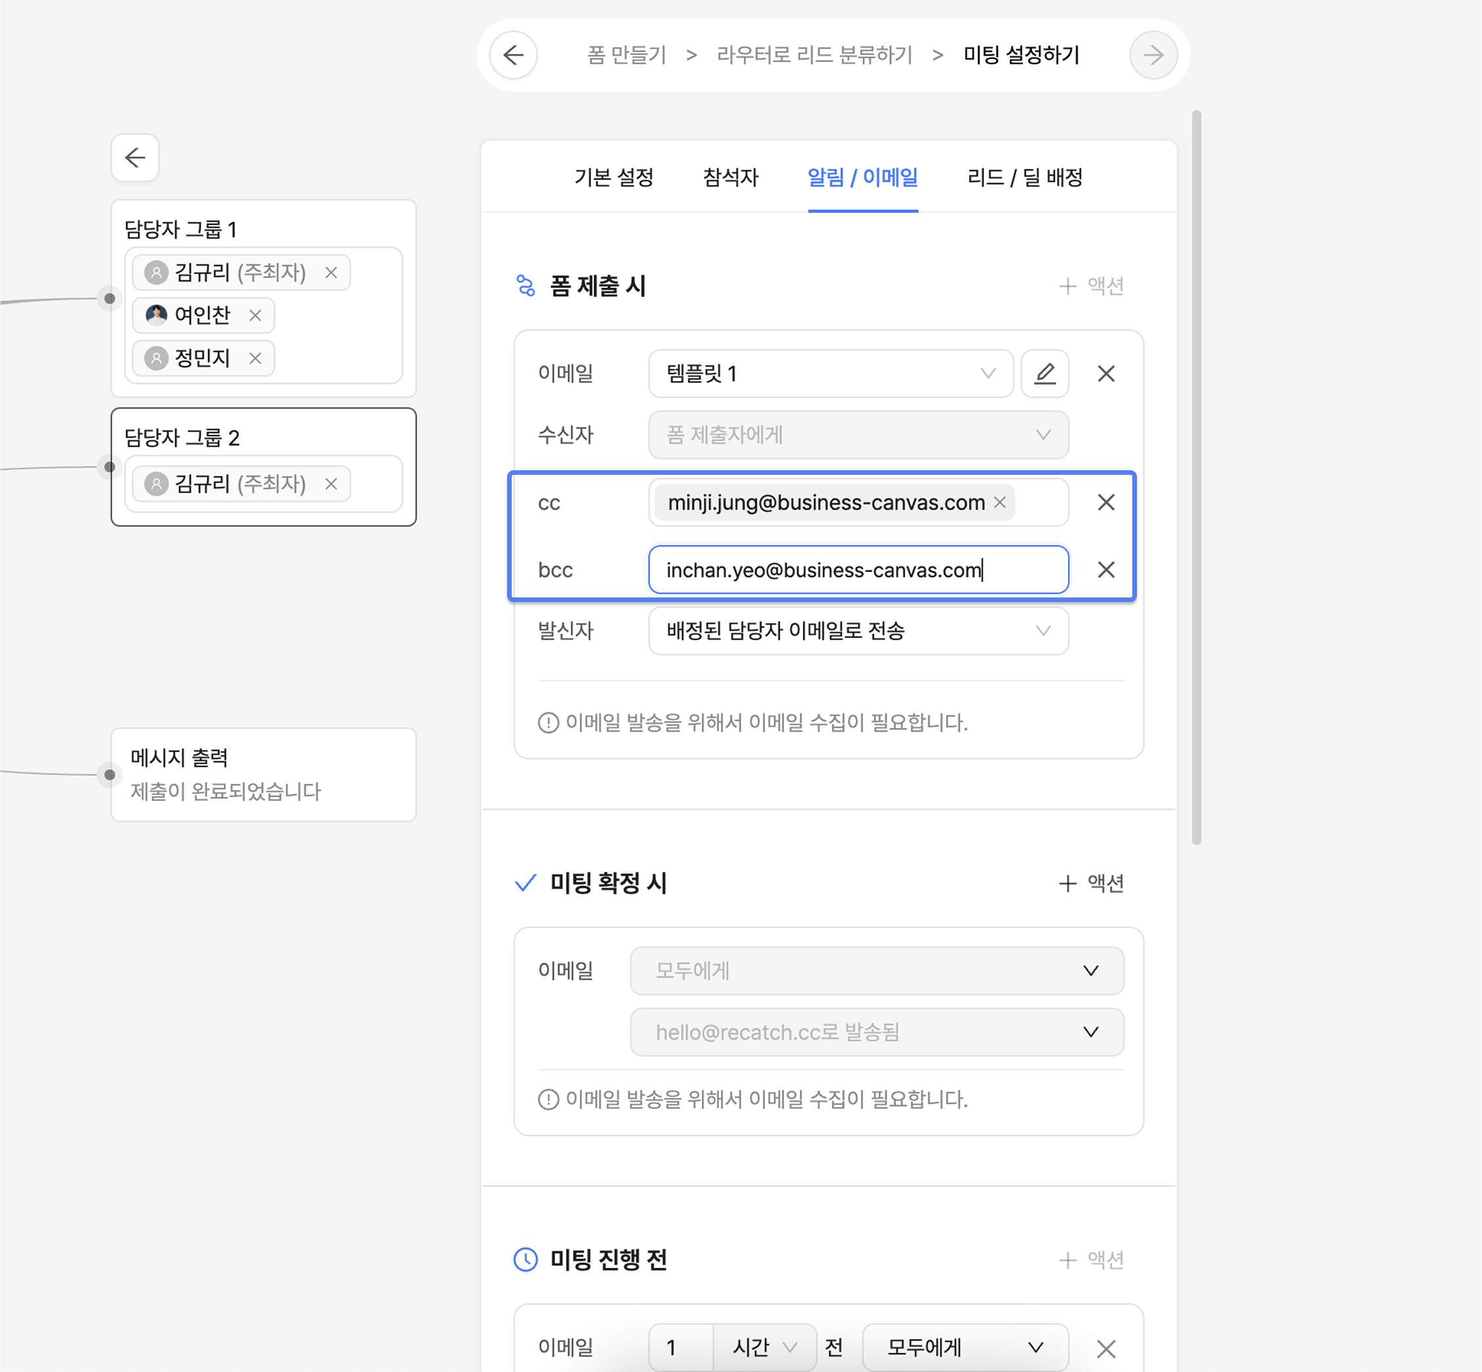Remove minji.jung email chip from cc
Image resolution: width=1482 pixels, height=1372 pixels.
click(999, 502)
